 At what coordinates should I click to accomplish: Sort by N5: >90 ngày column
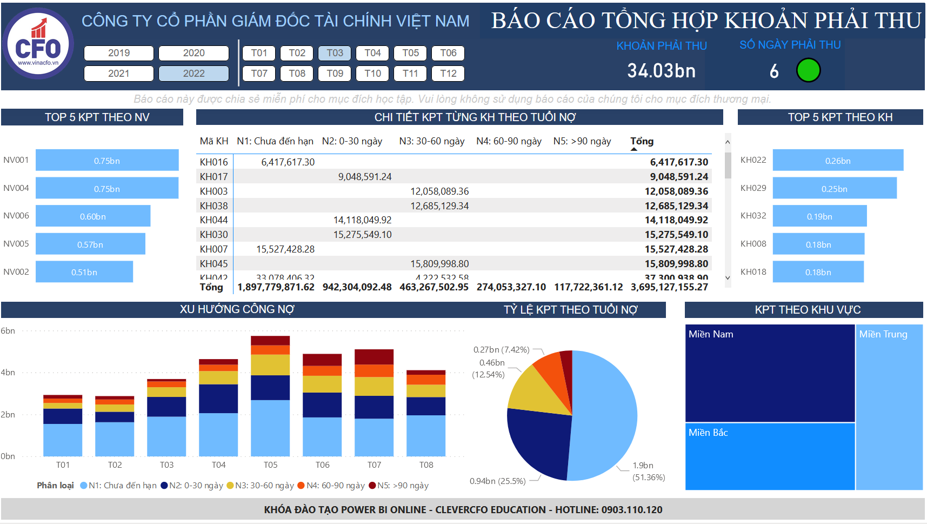tap(582, 141)
